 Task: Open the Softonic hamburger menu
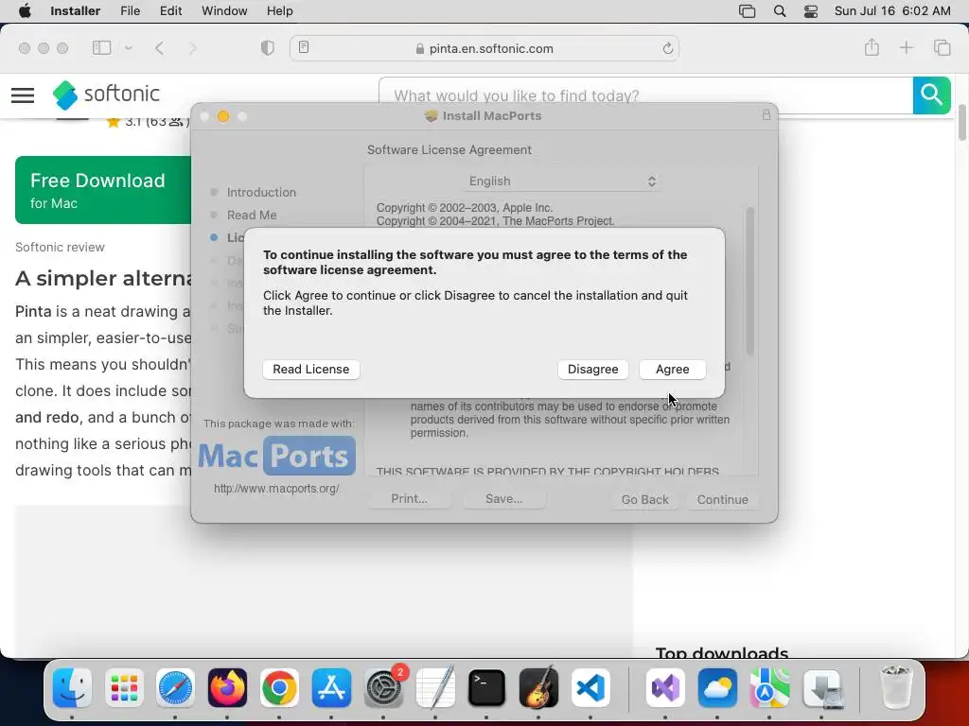23,95
